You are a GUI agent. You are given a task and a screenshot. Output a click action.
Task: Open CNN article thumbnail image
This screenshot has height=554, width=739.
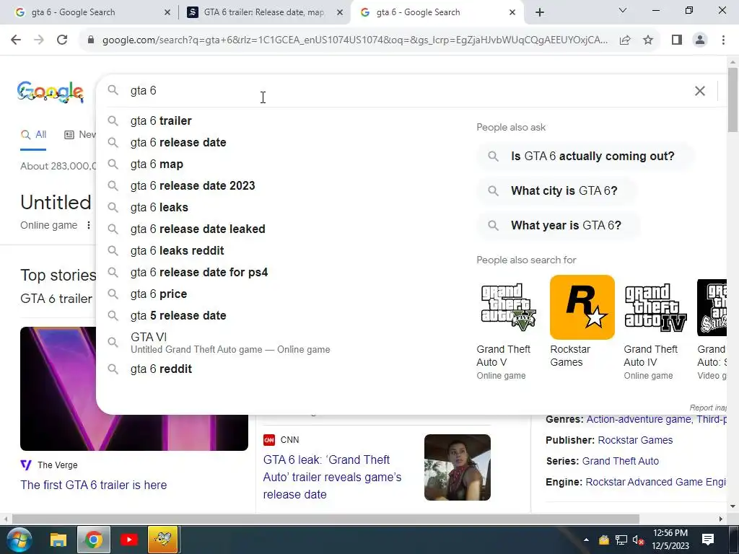click(x=457, y=467)
